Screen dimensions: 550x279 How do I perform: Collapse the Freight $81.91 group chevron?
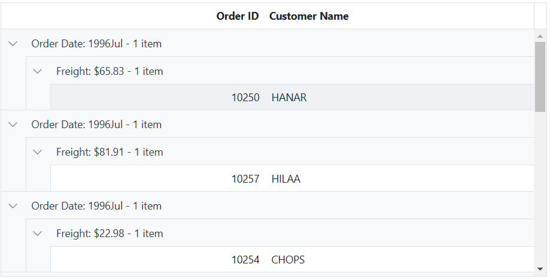pyautogui.click(x=38, y=152)
